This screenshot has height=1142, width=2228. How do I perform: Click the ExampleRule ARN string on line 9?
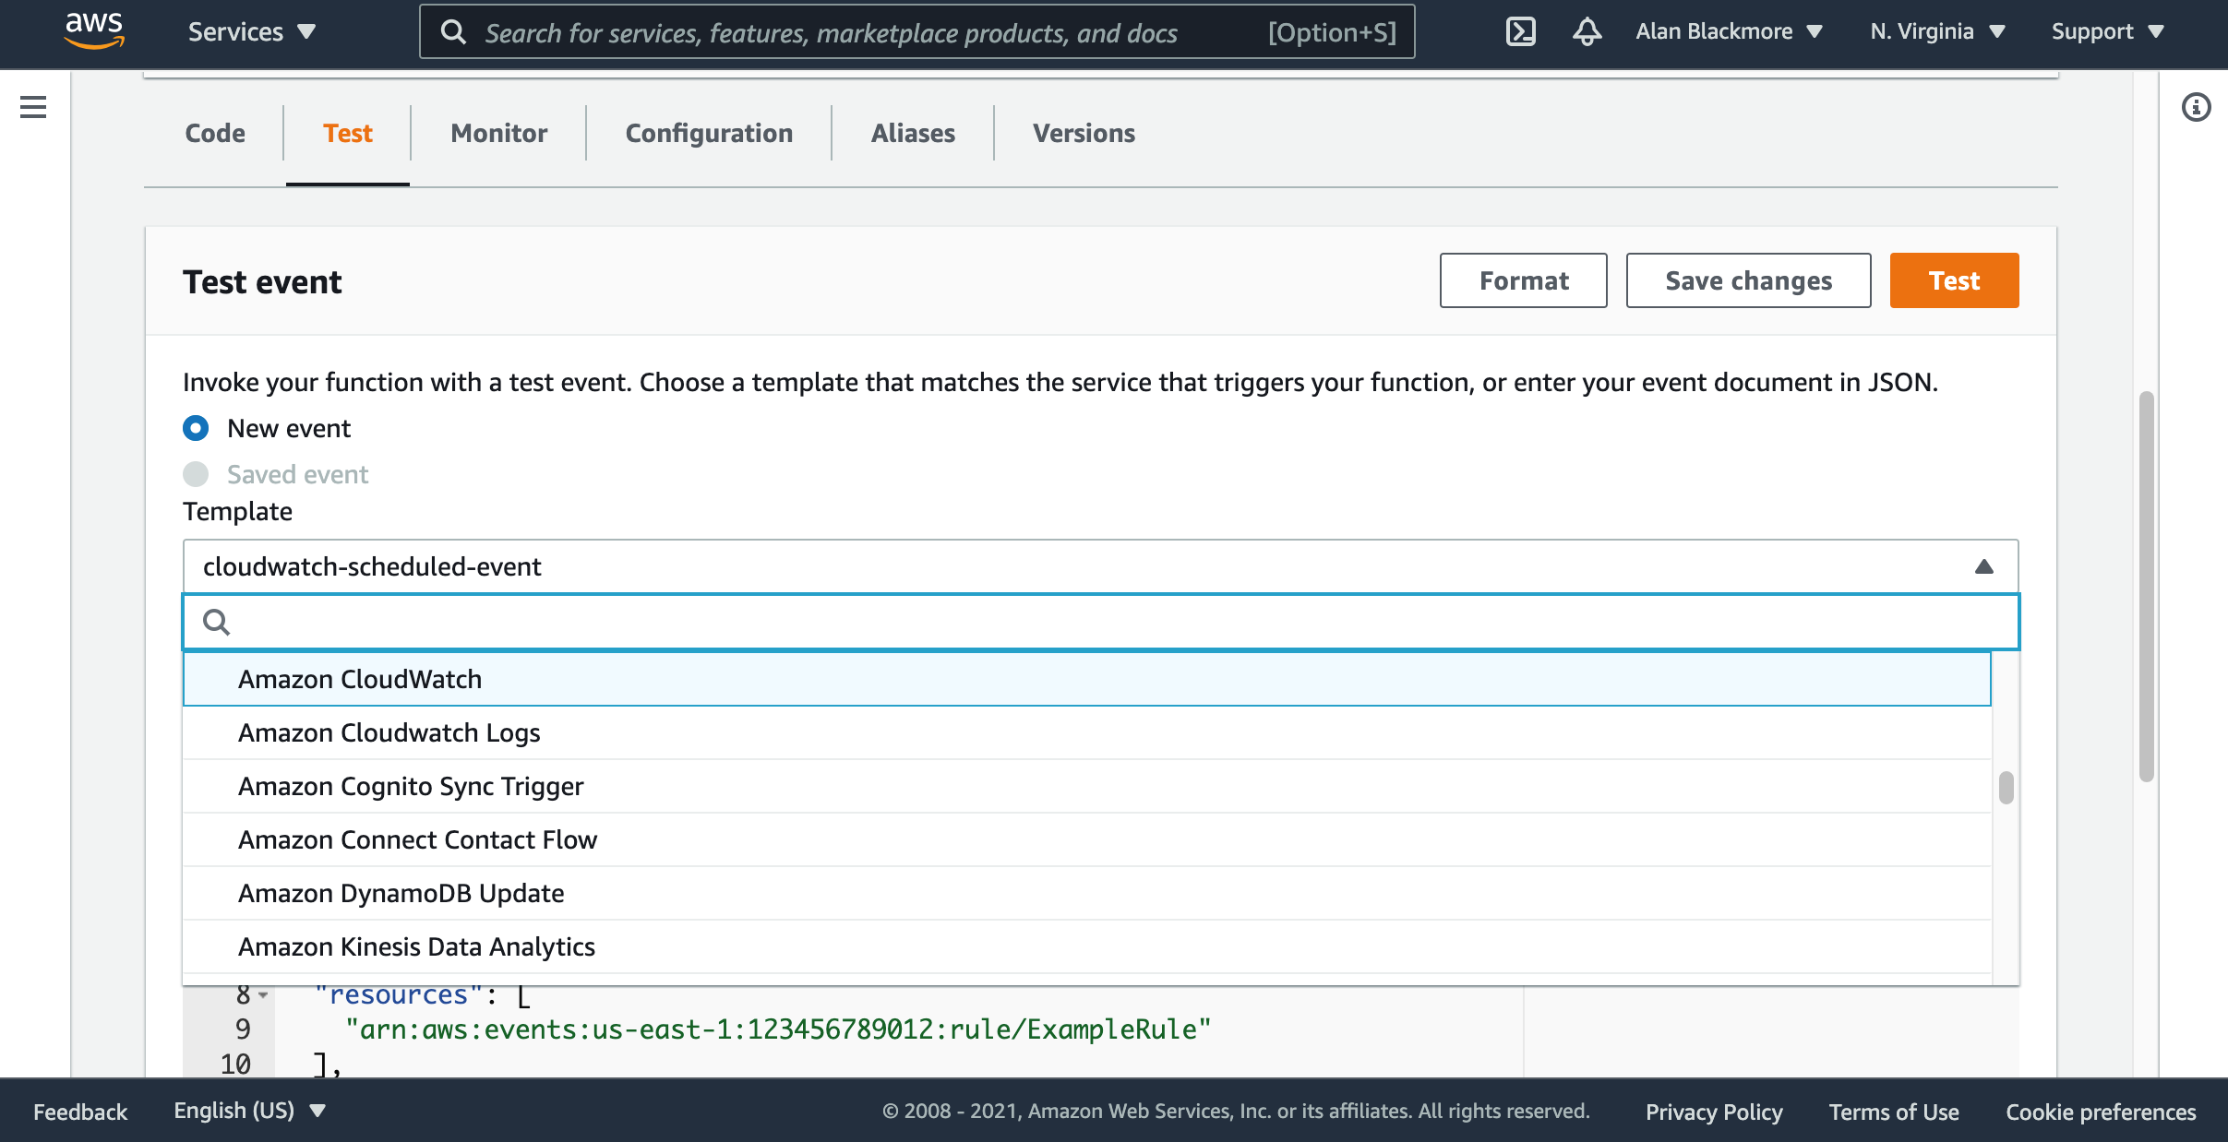777,1029
